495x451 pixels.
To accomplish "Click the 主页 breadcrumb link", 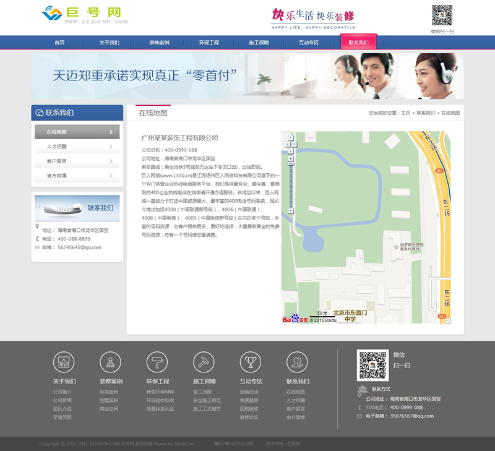I will pyautogui.click(x=405, y=113).
